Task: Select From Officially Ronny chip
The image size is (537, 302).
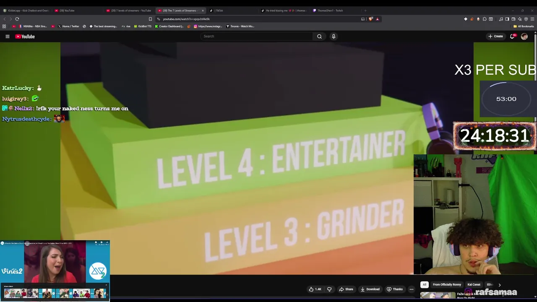Action: pos(447,284)
